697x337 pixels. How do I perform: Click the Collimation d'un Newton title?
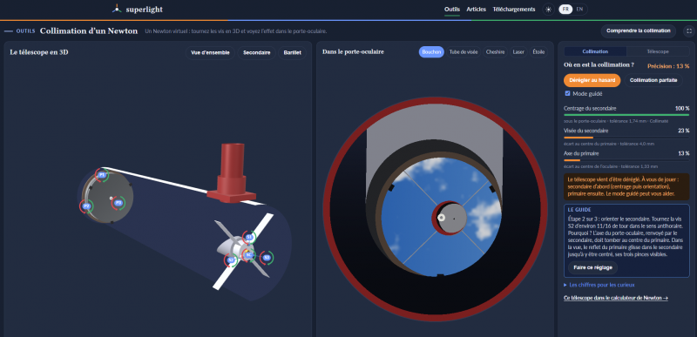pos(89,31)
